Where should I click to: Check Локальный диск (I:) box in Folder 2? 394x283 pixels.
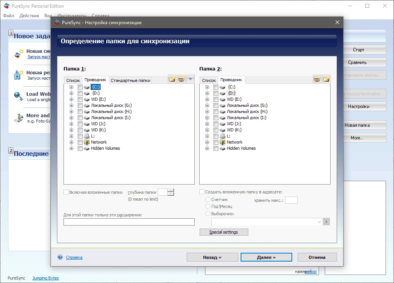pos(216,118)
